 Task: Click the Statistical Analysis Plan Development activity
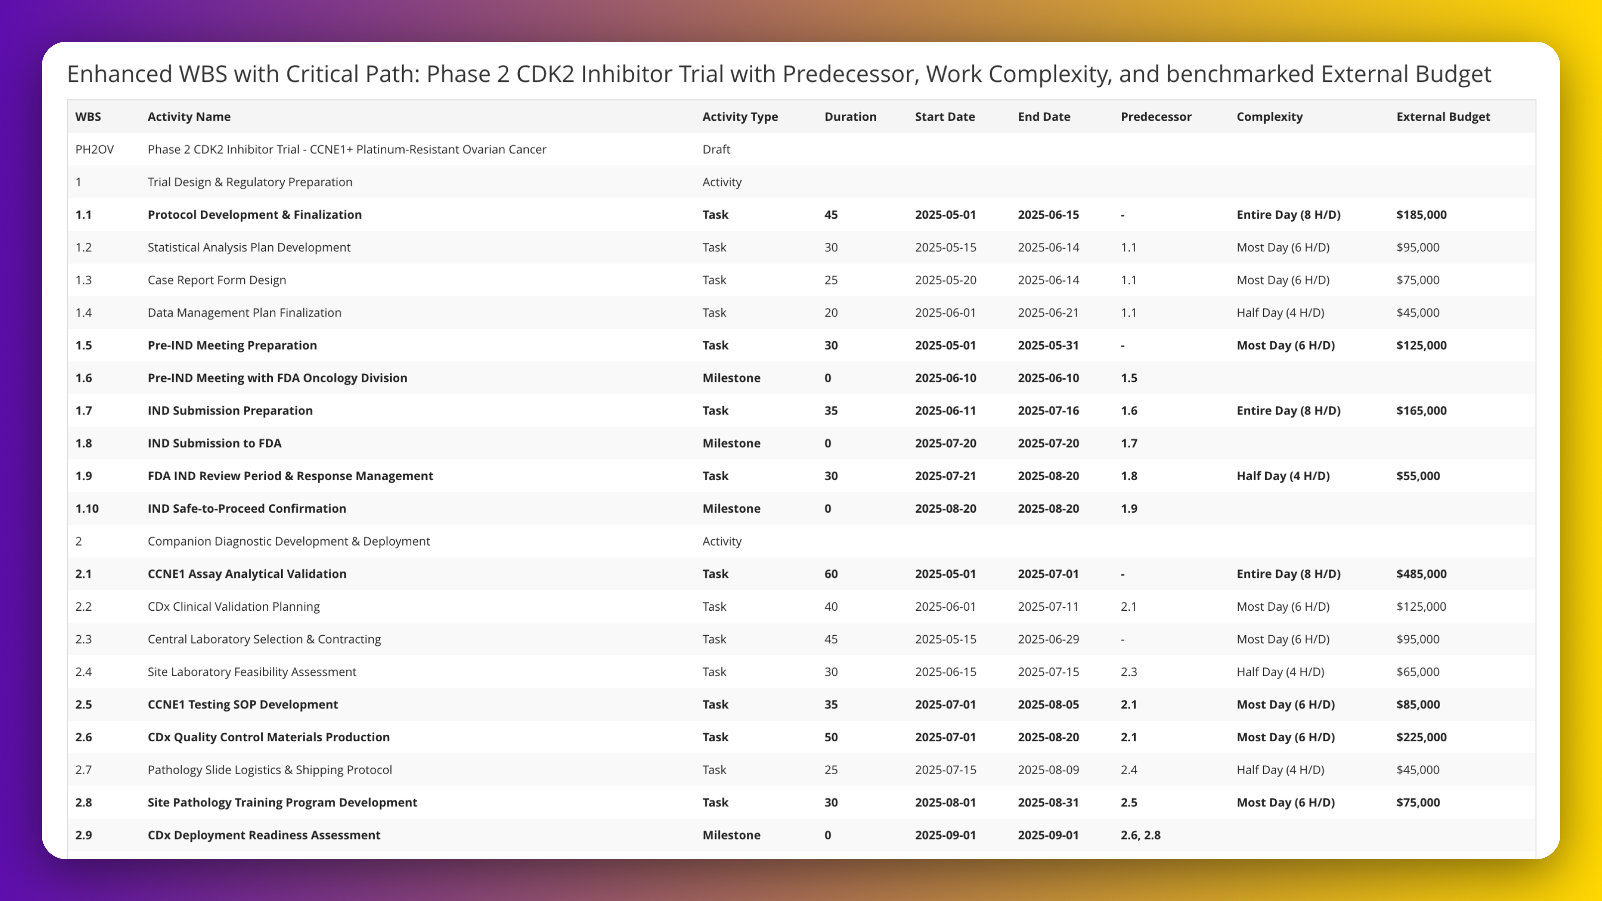tap(249, 247)
